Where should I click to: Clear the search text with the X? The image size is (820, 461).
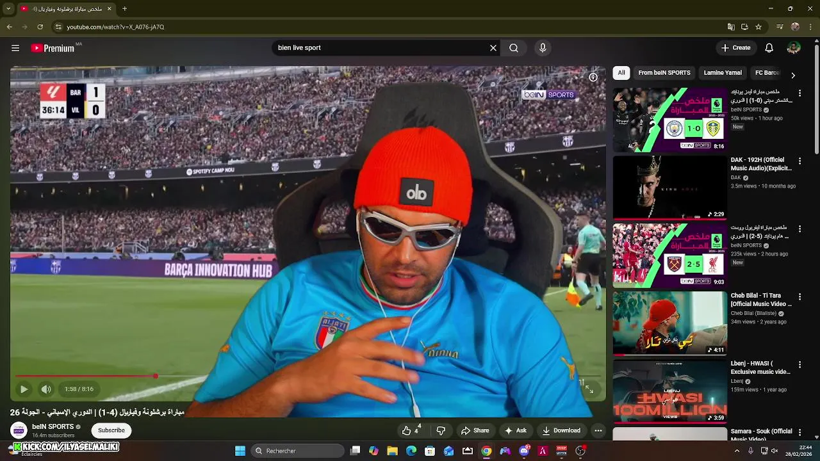(493, 48)
